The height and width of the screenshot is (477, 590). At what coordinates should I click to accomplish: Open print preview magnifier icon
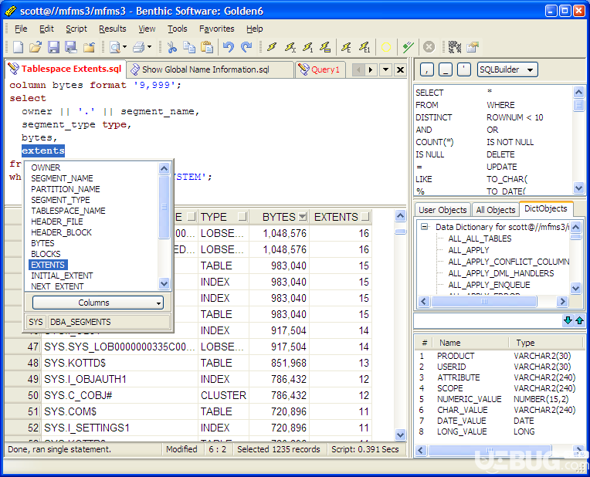point(115,47)
